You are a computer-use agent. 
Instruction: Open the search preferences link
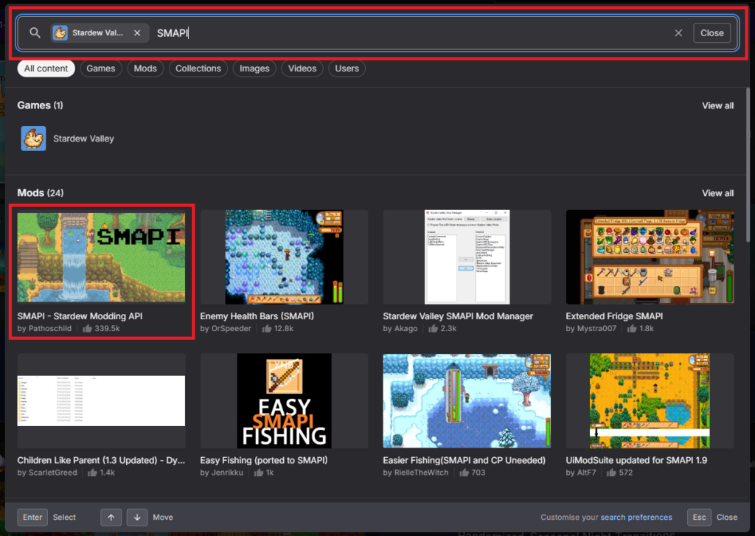(x=636, y=518)
